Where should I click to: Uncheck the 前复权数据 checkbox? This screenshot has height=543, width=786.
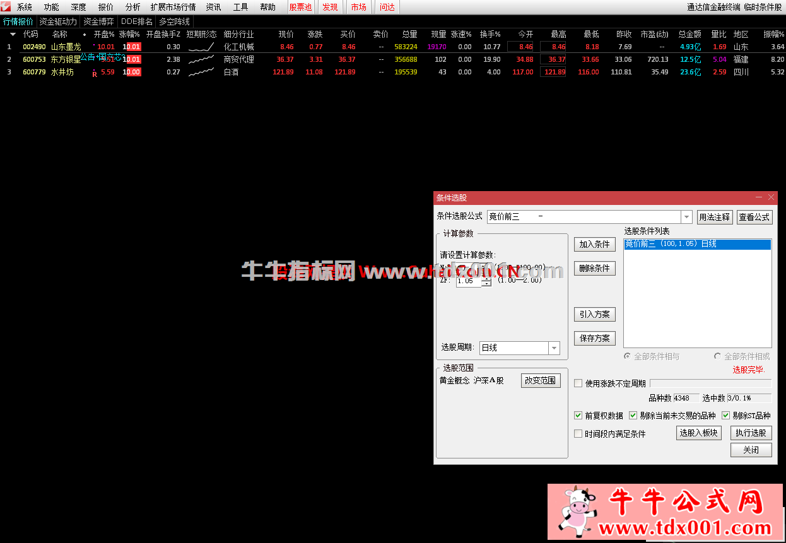578,415
